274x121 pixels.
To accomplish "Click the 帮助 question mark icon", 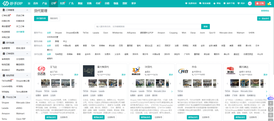I will pos(214,3).
